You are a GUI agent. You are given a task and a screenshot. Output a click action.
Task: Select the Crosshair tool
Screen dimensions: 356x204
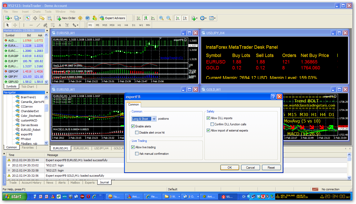click(x=15, y=25)
